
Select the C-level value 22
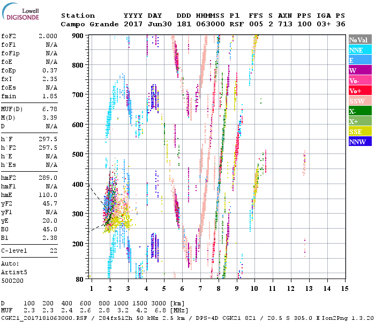(x=53, y=251)
